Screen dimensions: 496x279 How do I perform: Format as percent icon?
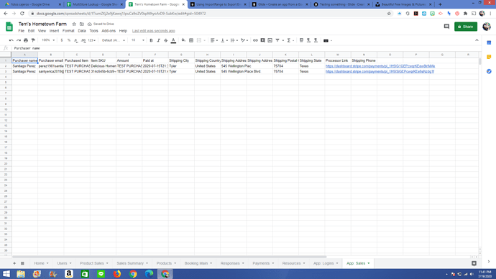tap(69, 40)
